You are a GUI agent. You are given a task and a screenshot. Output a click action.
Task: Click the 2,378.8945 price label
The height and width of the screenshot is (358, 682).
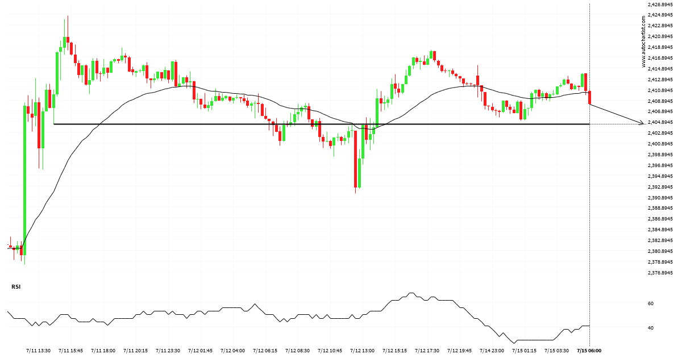(x=660, y=263)
